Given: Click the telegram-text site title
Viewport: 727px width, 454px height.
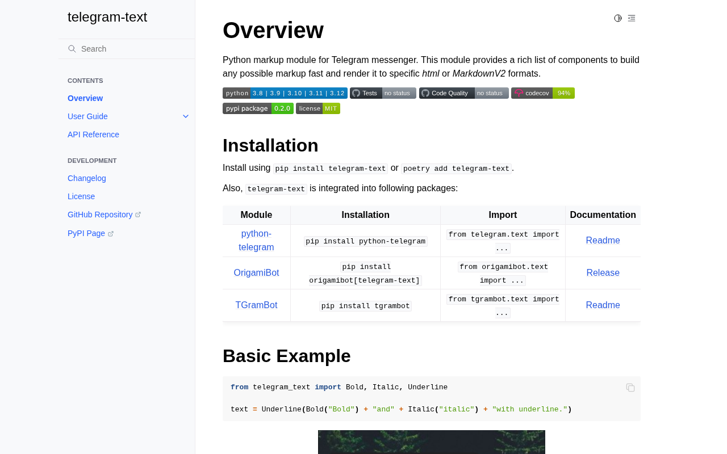Looking at the screenshot, I should (107, 17).
